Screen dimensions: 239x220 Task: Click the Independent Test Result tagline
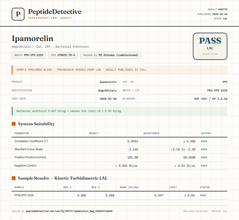50,18
